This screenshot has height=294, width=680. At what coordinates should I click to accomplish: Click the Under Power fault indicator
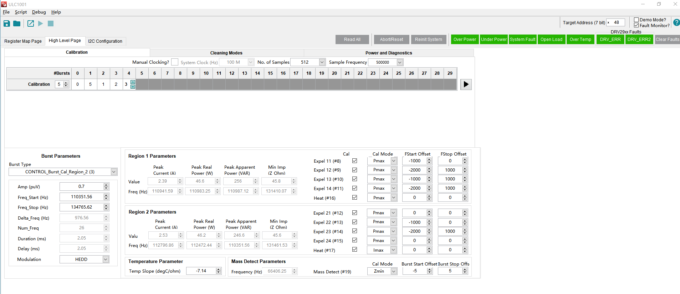[494, 40]
